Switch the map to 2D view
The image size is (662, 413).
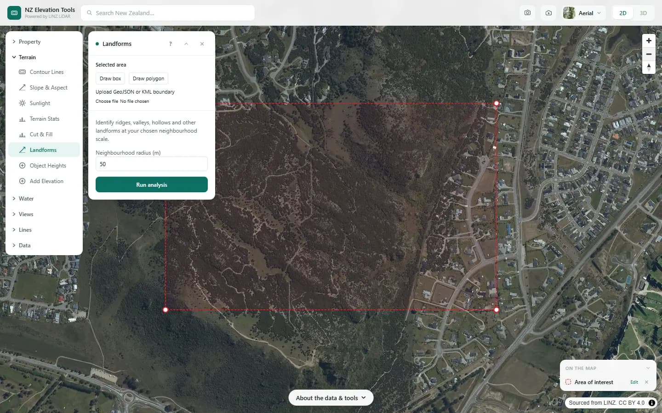coord(623,13)
